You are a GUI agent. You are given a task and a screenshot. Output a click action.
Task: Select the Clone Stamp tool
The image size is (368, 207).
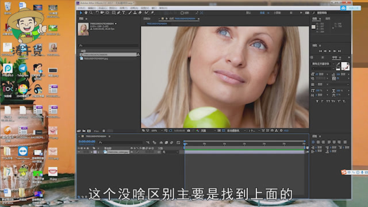tap(135, 13)
